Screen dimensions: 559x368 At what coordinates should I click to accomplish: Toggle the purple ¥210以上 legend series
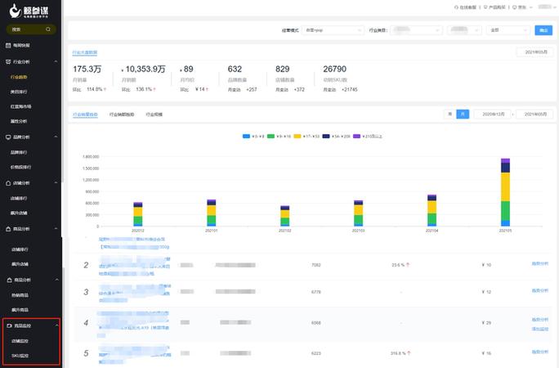368,137
